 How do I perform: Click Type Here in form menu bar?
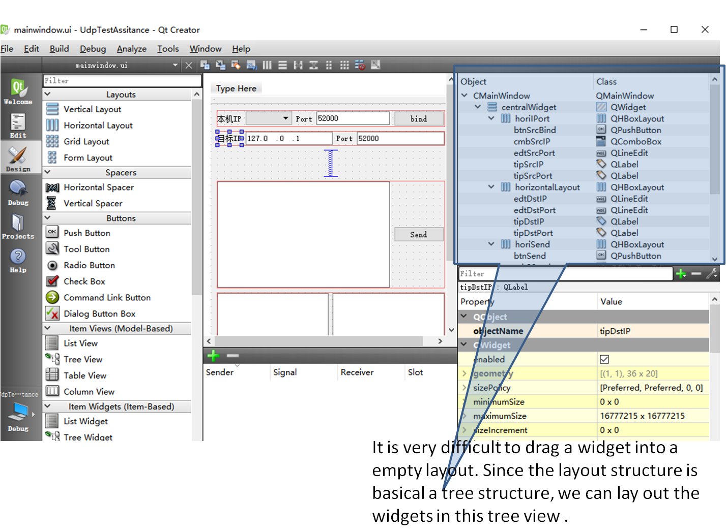[x=236, y=88]
